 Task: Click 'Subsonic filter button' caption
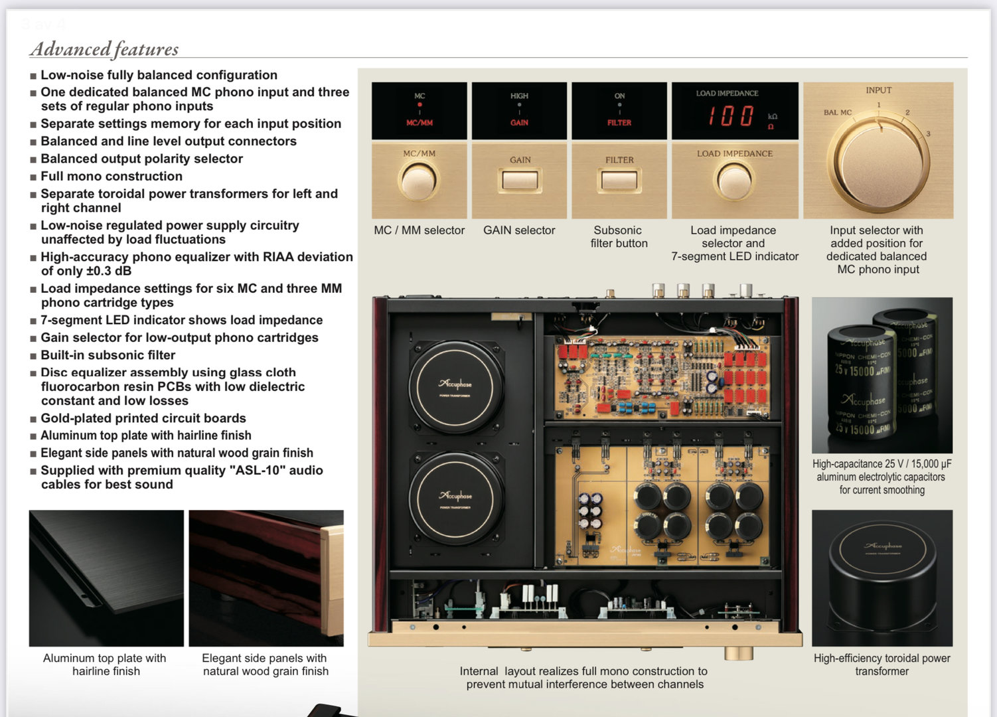click(619, 237)
